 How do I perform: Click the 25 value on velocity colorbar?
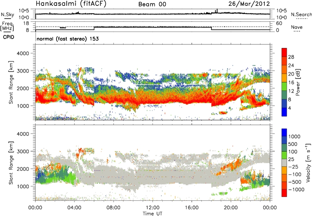pyautogui.click(x=291, y=159)
